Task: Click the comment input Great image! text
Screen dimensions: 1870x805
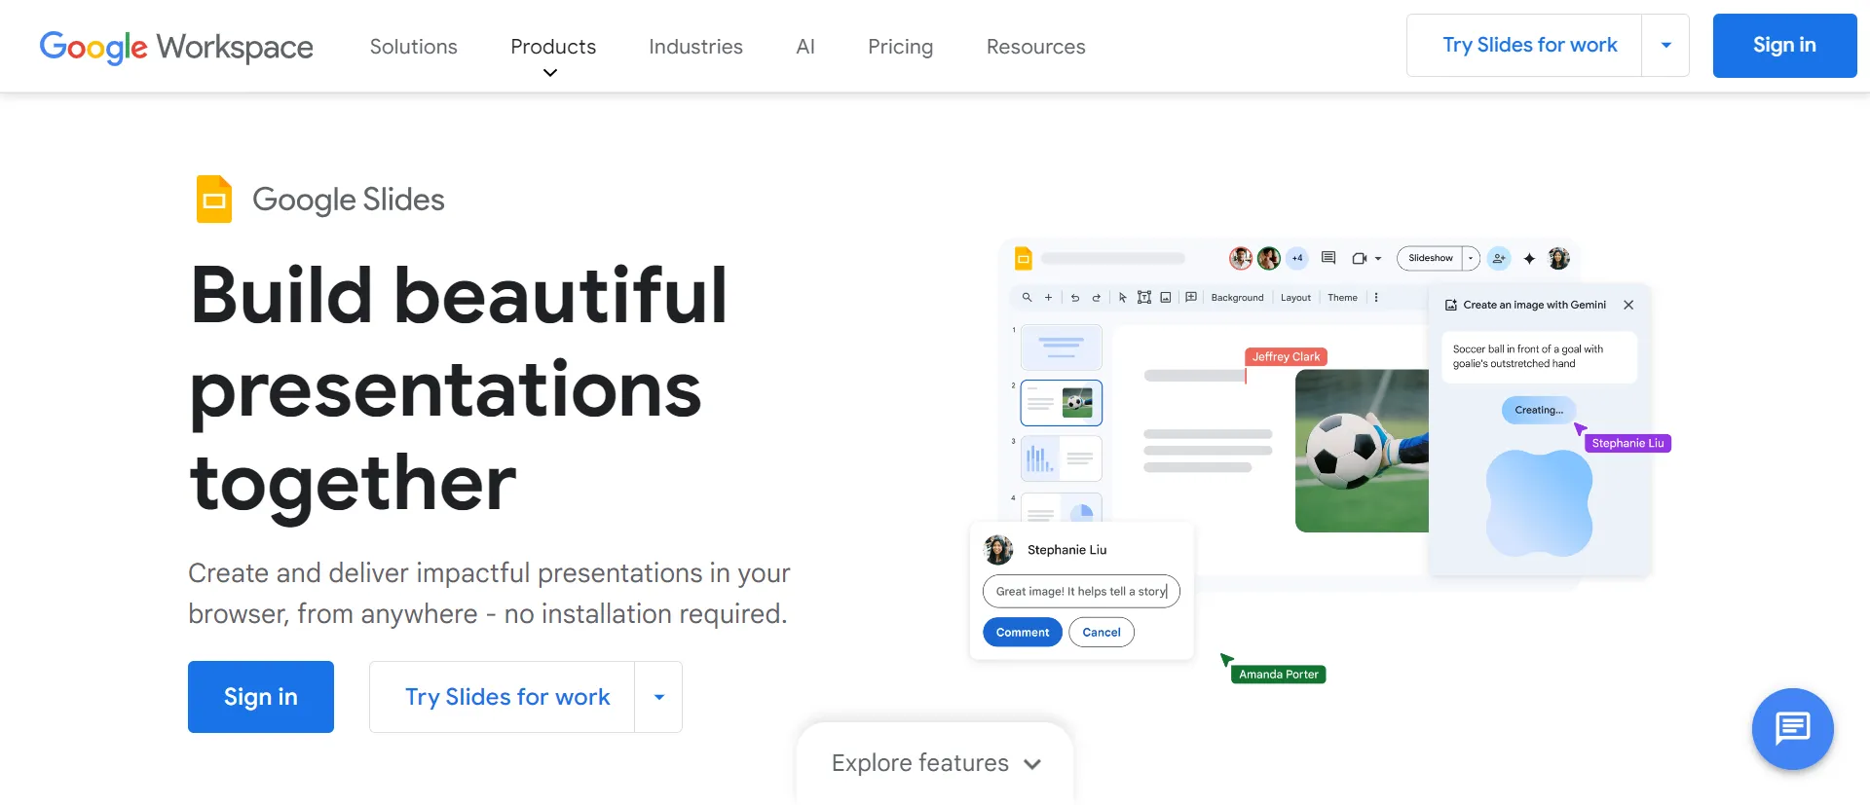Action: (1081, 591)
